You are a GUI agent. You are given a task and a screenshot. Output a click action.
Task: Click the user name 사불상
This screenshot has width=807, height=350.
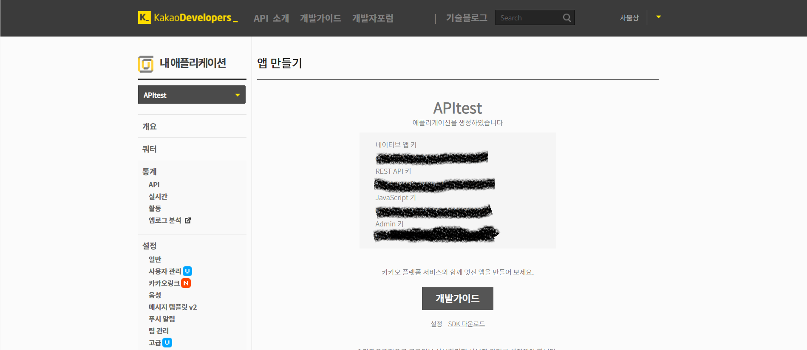tap(629, 18)
